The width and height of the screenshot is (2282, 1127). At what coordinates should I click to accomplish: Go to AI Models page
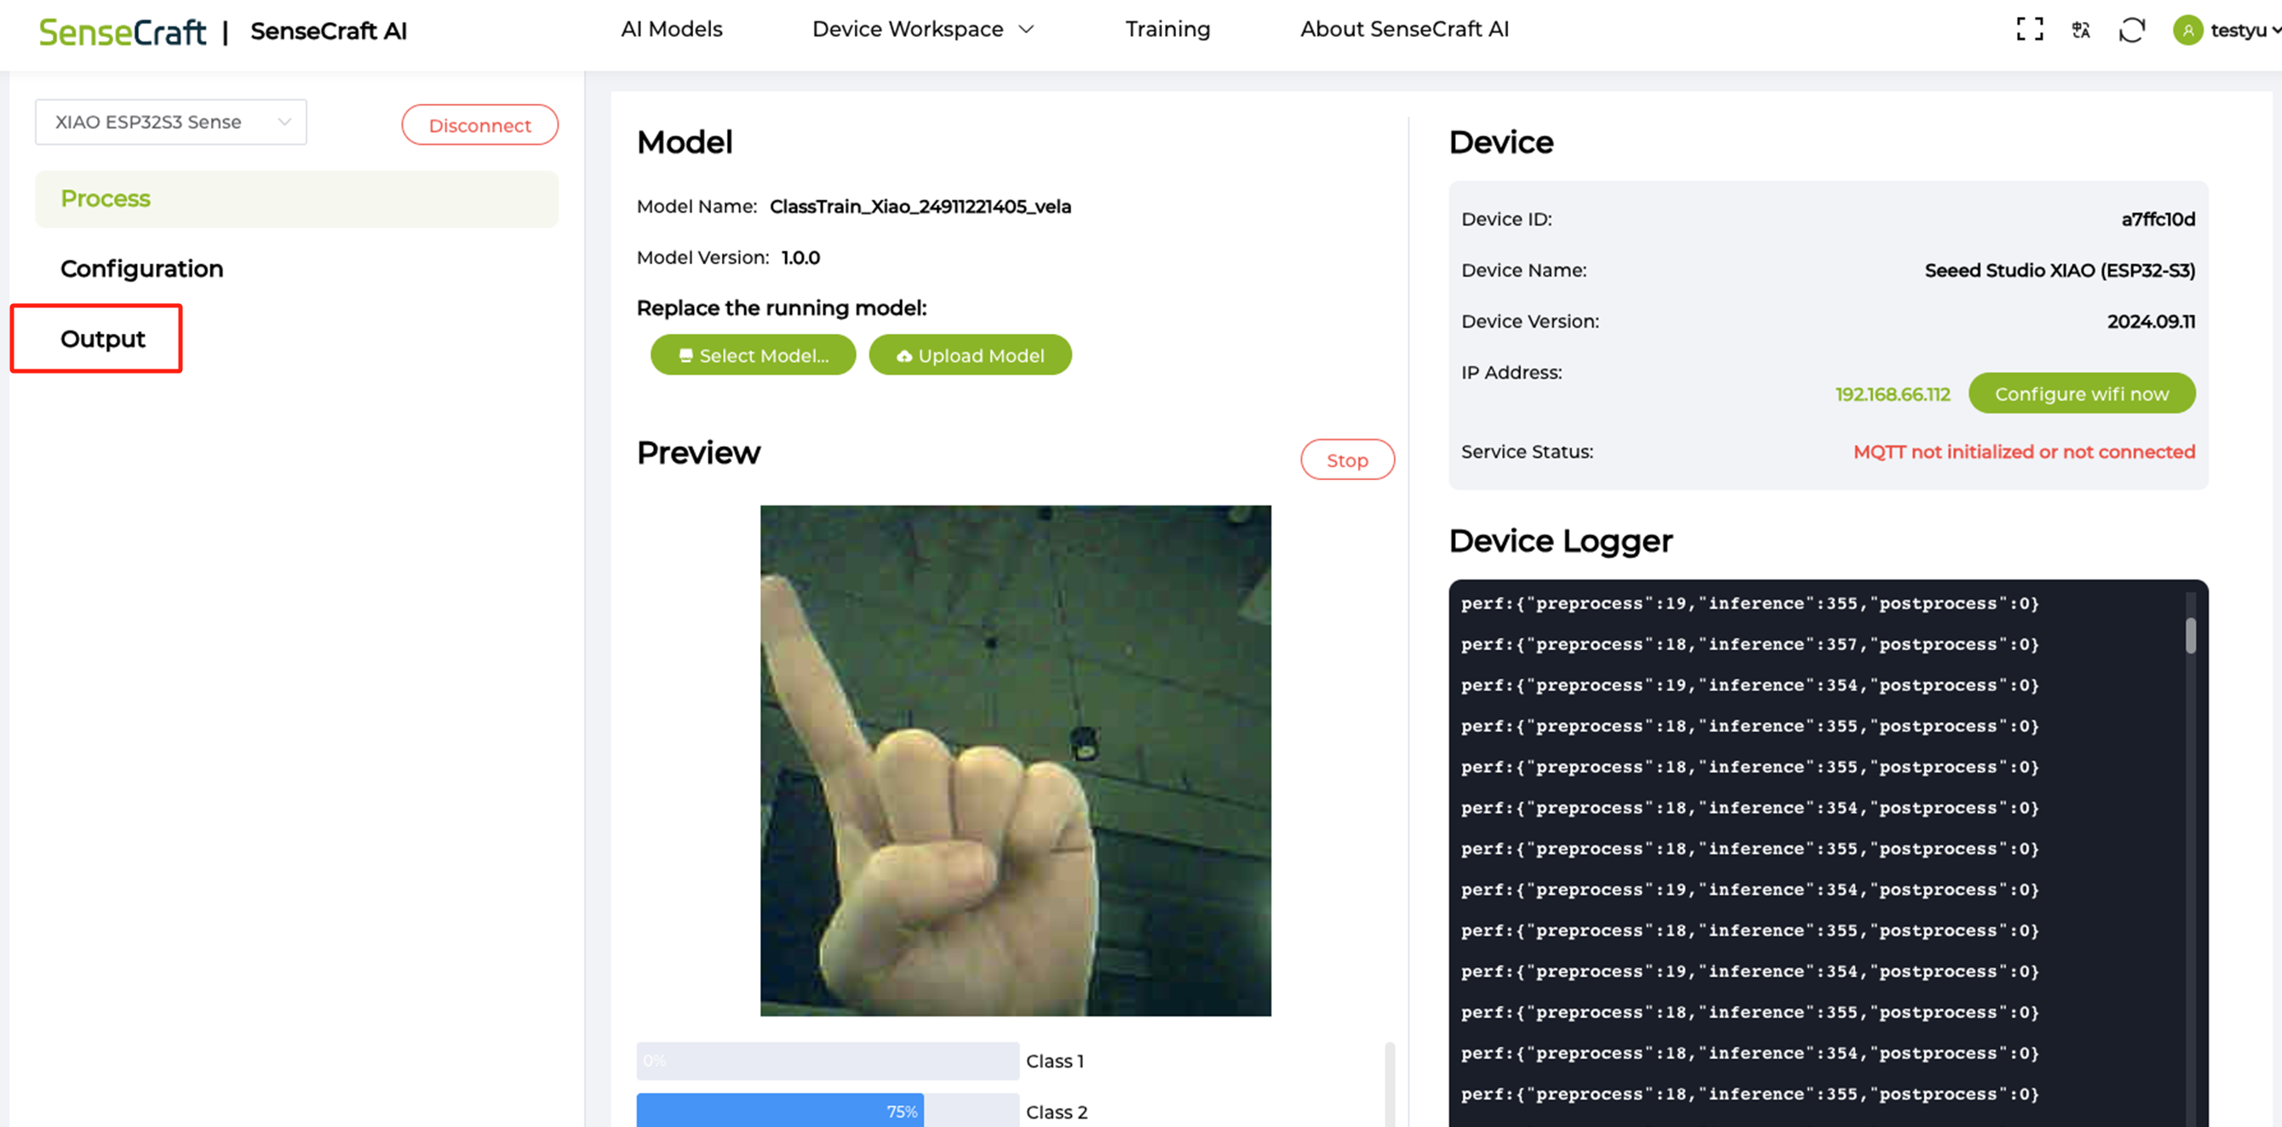coord(672,29)
